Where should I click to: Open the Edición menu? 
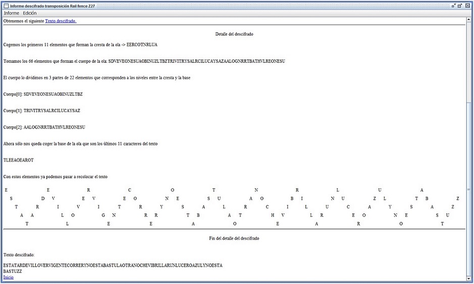tap(30, 13)
